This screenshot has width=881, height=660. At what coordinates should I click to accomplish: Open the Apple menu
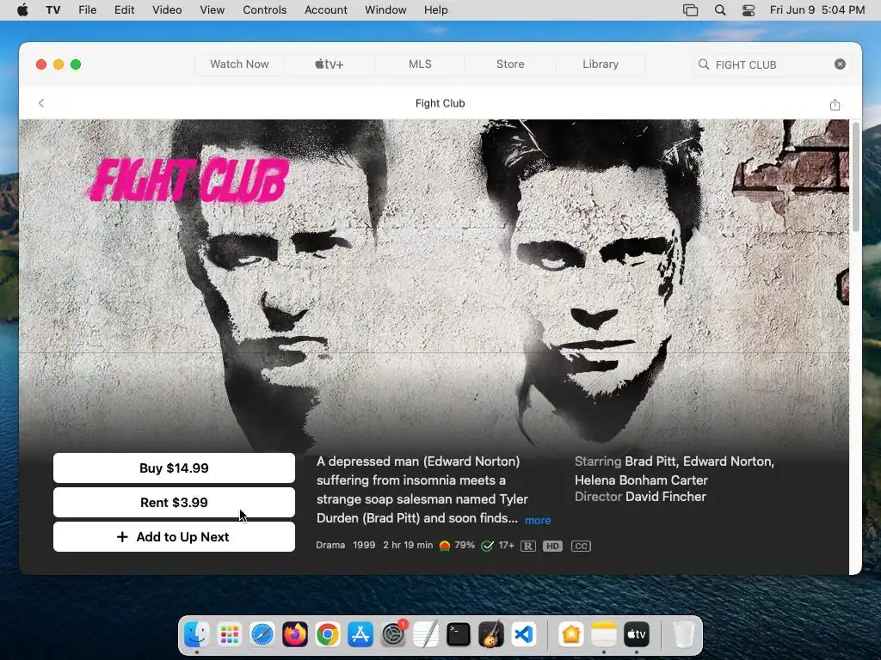tap(22, 10)
